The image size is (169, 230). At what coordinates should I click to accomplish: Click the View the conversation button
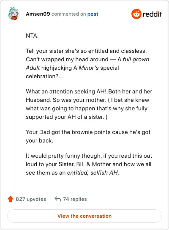pyautogui.click(x=84, y=216)
